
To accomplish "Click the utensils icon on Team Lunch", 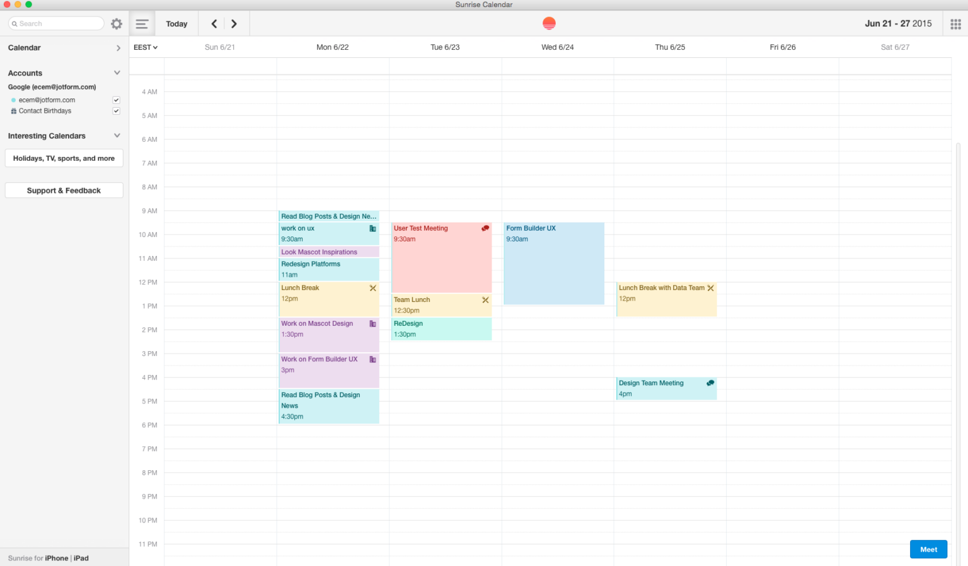I will tap(485, 300).
